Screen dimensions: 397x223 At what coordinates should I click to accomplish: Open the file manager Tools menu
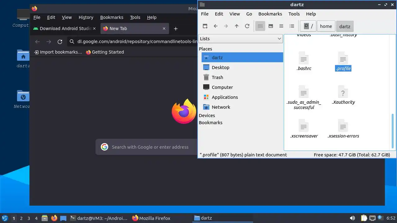(294, 14)
